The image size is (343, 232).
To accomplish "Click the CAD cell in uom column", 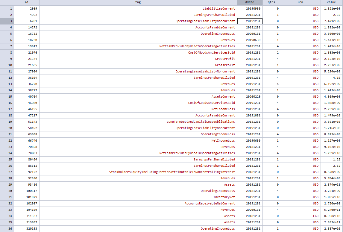I will coord(301,216).
